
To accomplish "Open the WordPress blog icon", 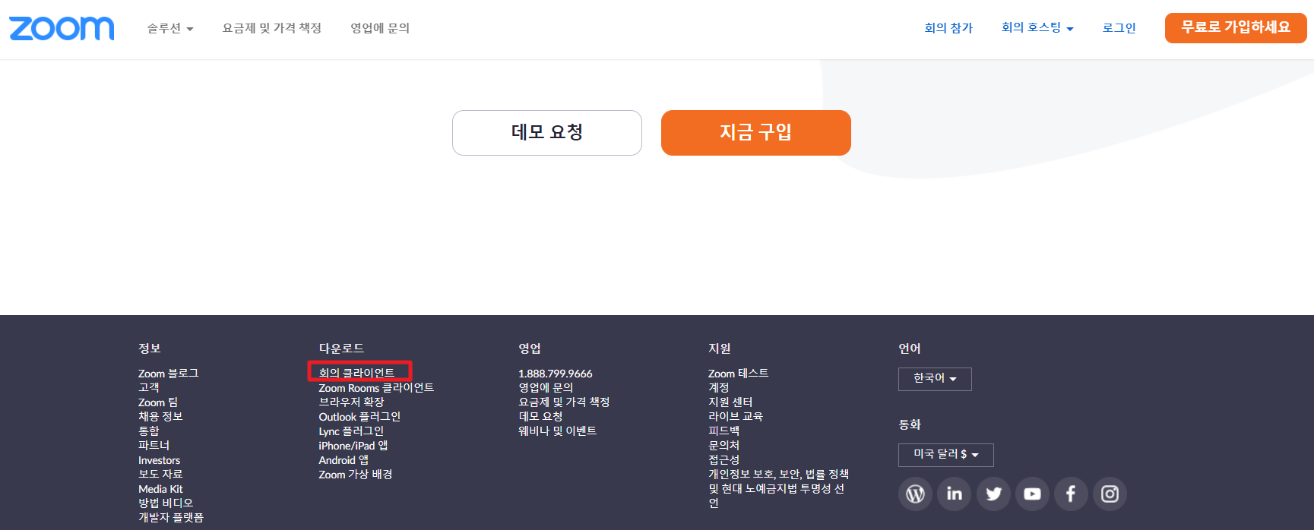I will 915,494.
